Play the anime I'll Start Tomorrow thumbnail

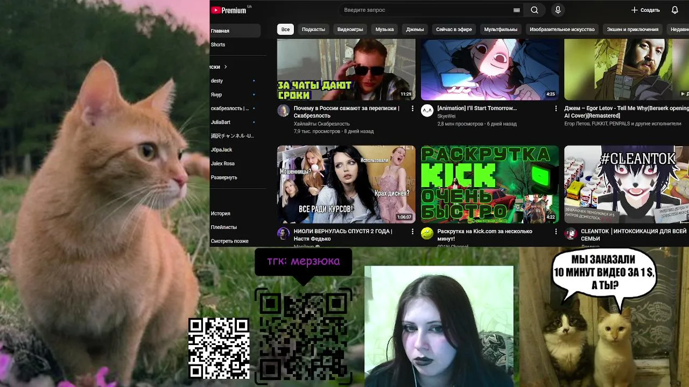tap(490, 69)
